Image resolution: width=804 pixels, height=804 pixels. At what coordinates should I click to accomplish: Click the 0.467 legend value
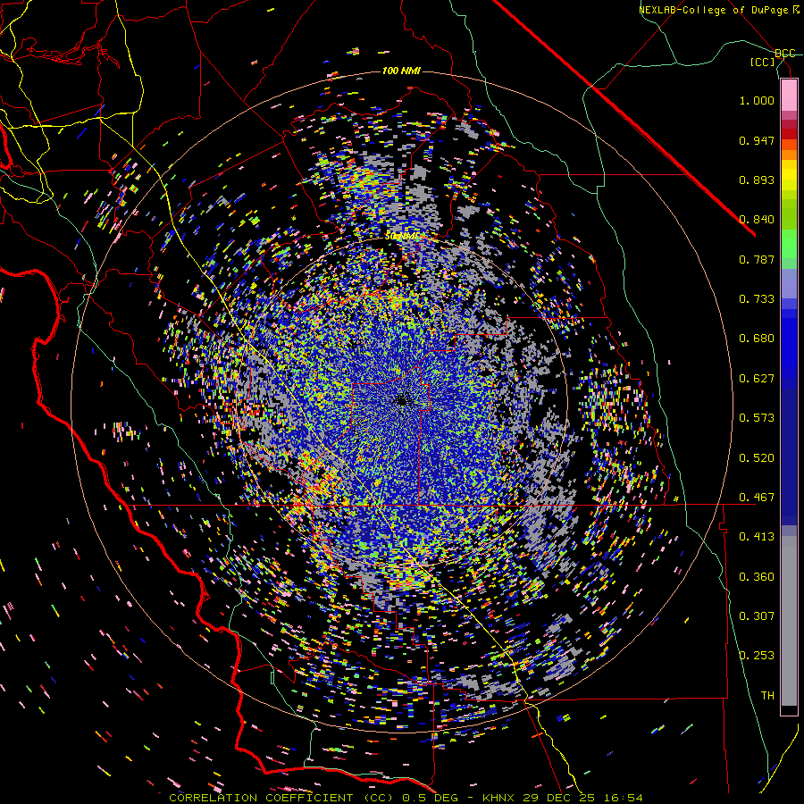coord(757,498)
